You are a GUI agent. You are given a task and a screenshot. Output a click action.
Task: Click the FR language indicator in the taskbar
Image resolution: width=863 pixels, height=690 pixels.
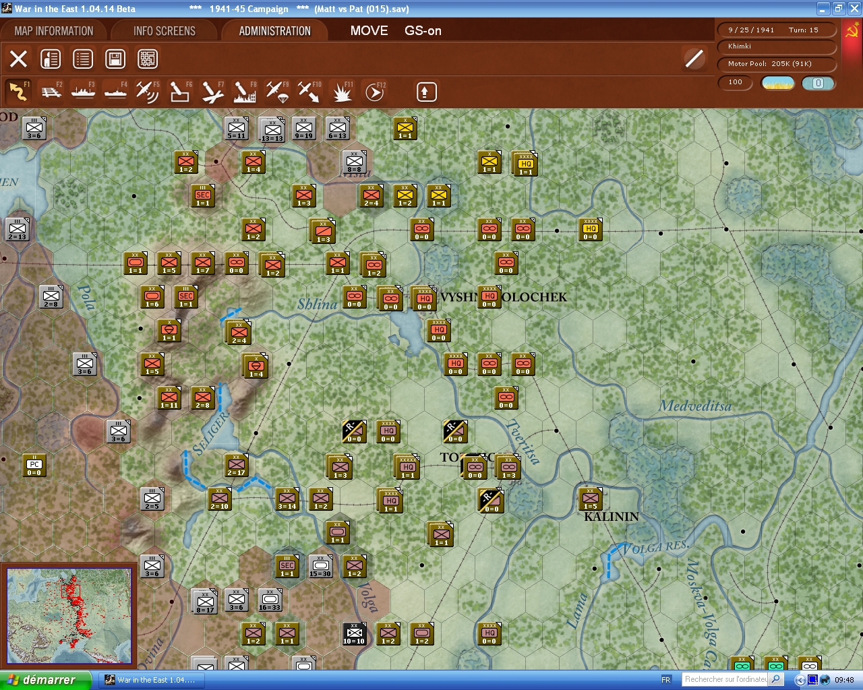point(666,680)
